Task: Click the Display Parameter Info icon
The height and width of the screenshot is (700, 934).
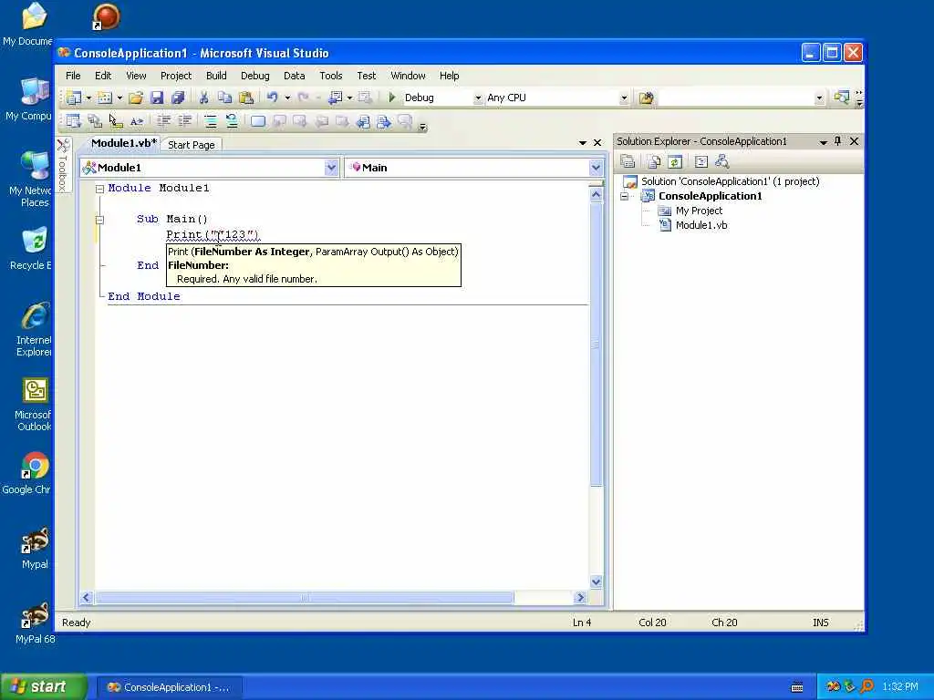Action: [x=95, y=121]
